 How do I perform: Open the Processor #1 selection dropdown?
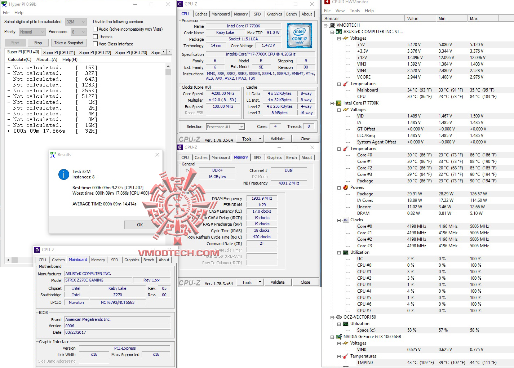(242, 126)
